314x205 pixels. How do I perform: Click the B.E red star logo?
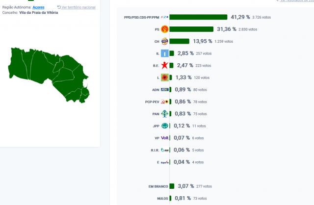pos(165,65)
